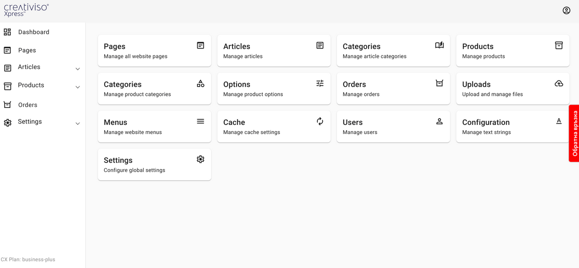
Task: Click the Uploads cloud icon
Action: click(x=559, y=83)
